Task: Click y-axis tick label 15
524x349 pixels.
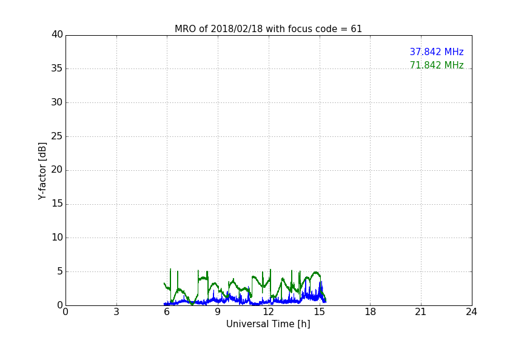Action: tap(57, 204)
